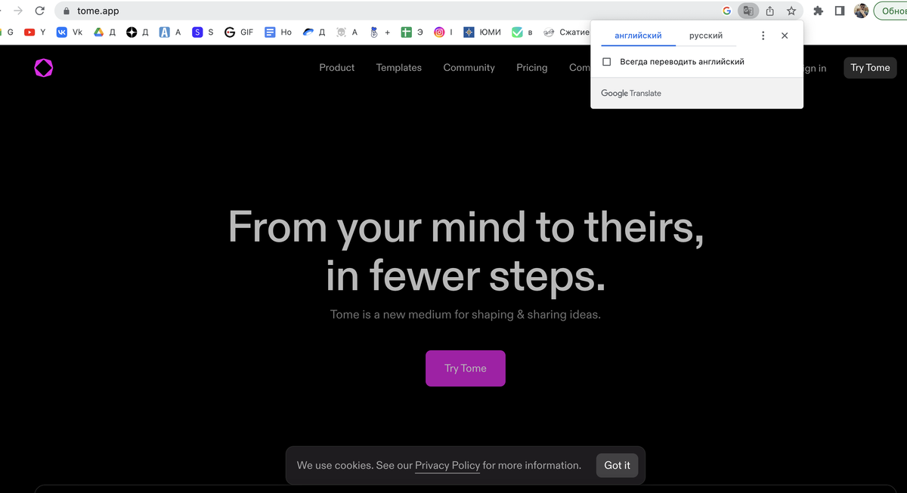Open the Community nav item
Viewport: 907px width, 493px height.
(469, 68)
